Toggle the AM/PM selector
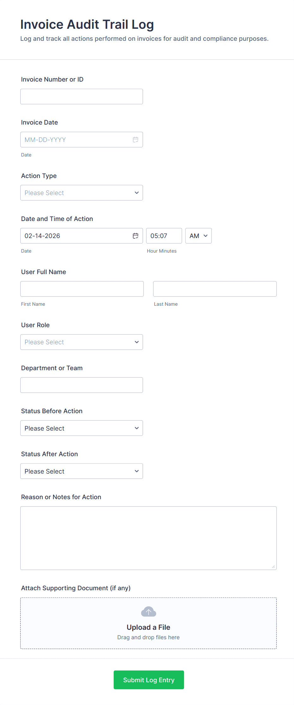Image resolution: width=294 pixels, height=705 pixels. point(198,236)
